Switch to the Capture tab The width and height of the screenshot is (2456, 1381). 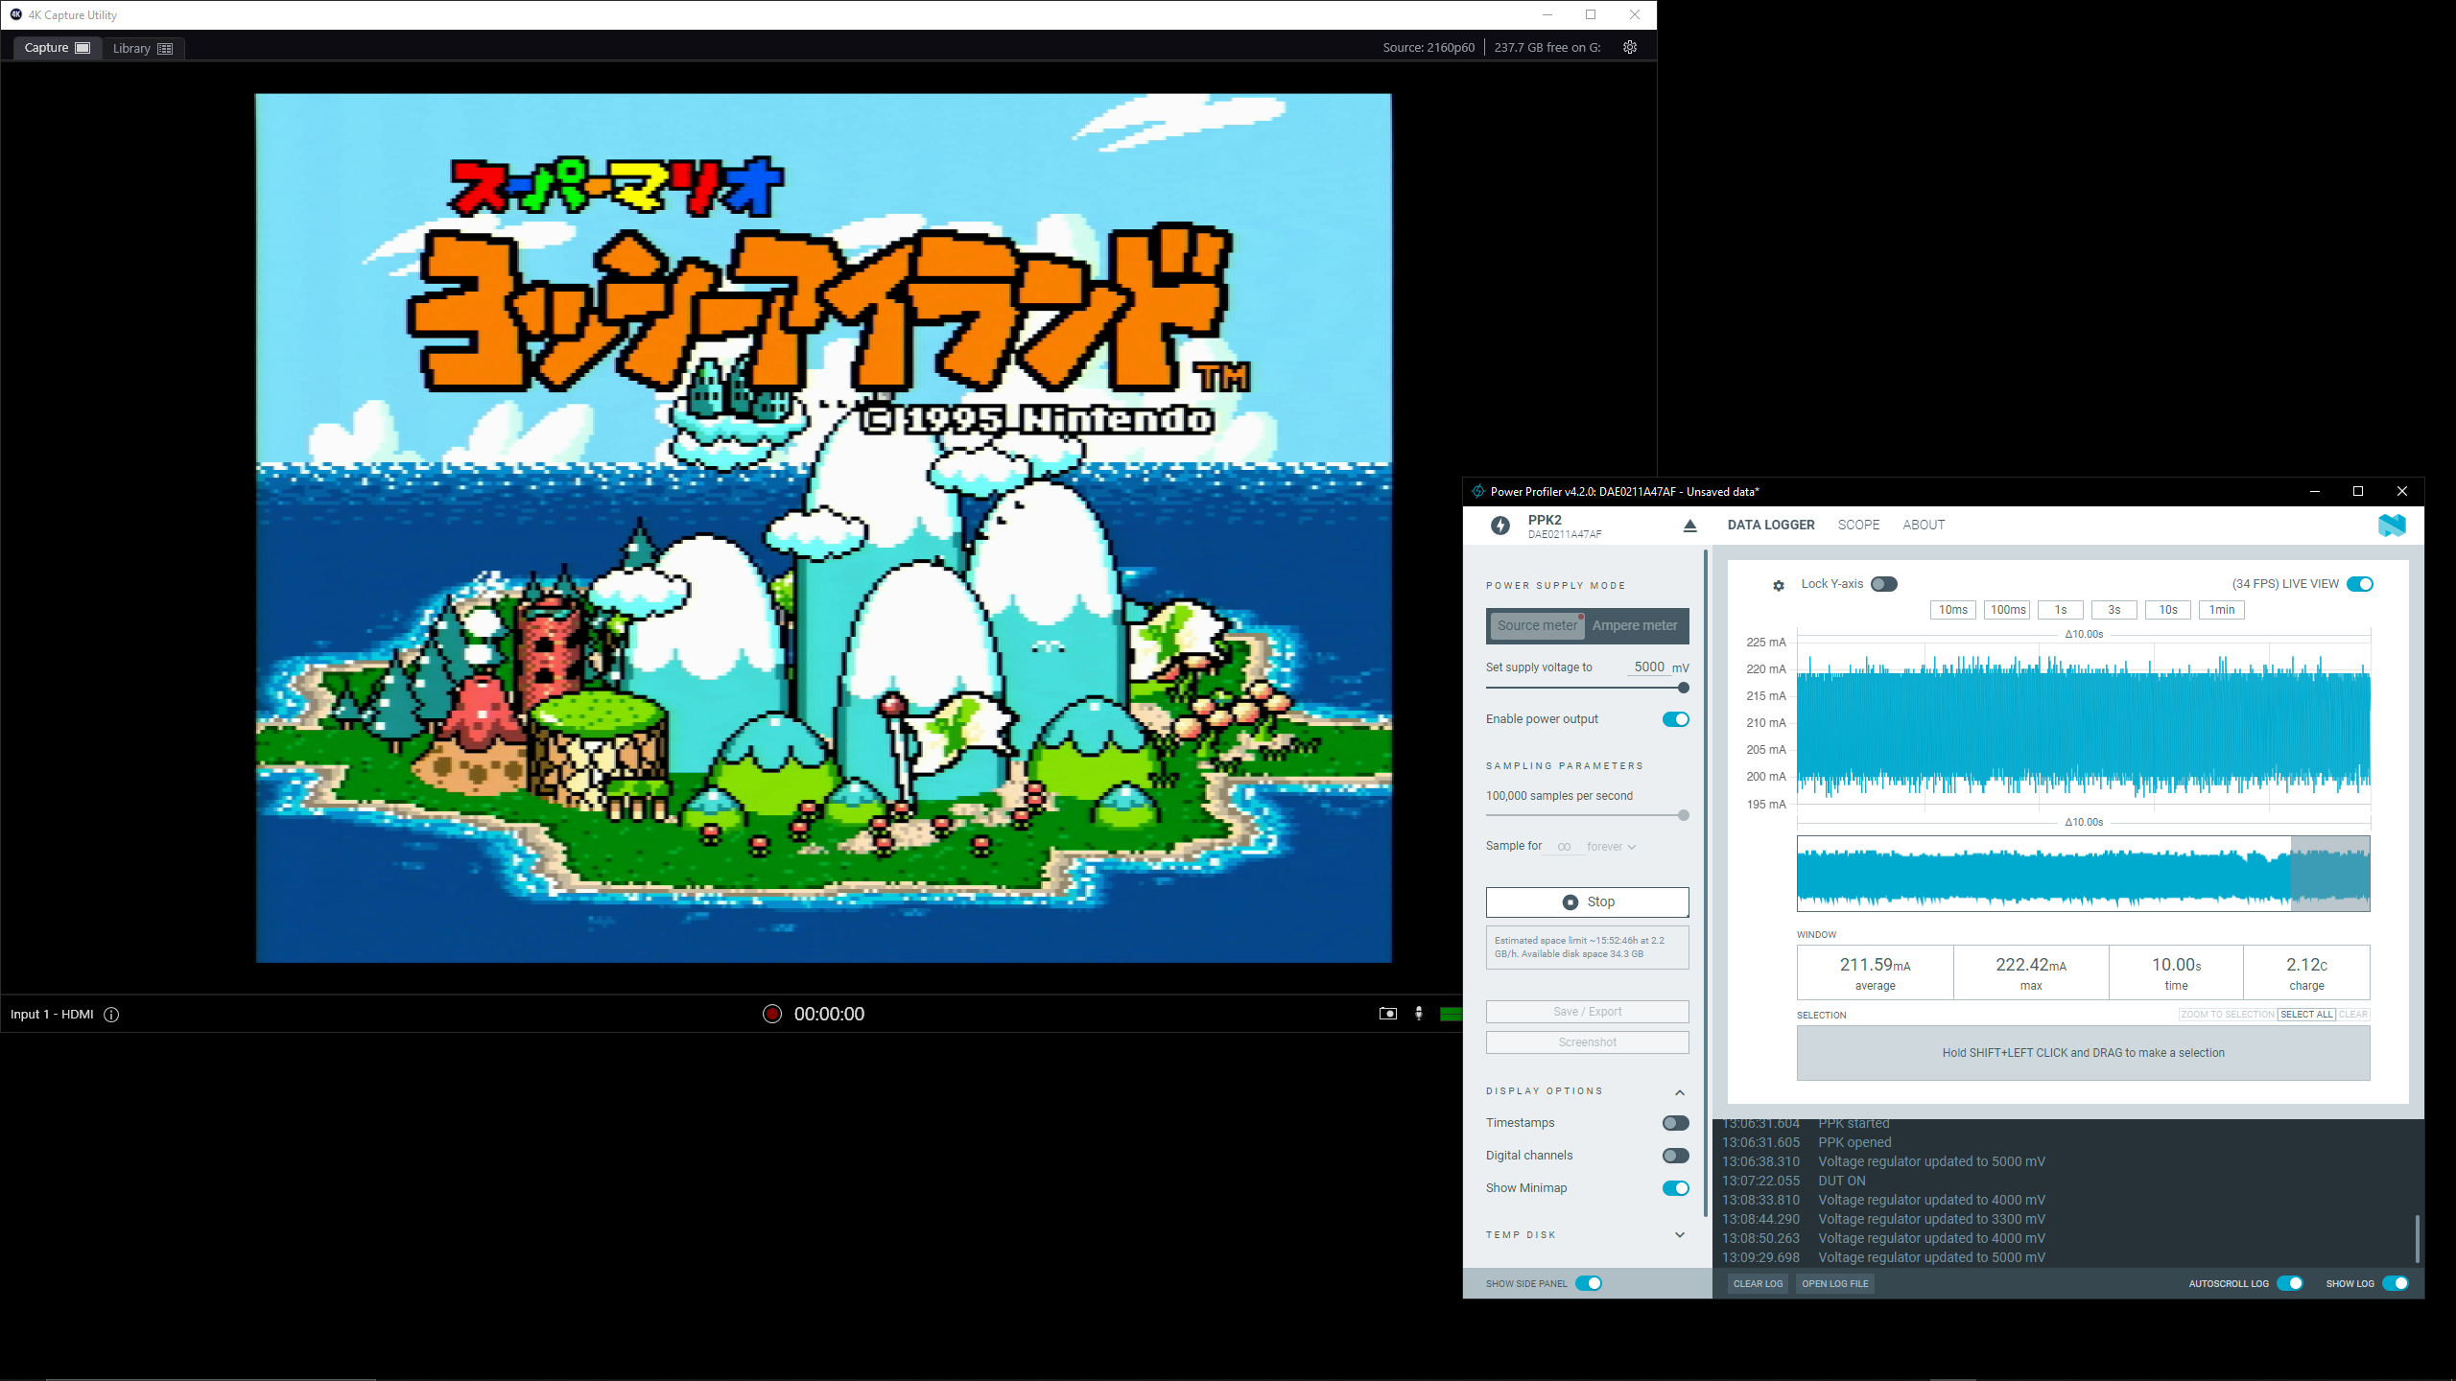(x=58, y=48)
